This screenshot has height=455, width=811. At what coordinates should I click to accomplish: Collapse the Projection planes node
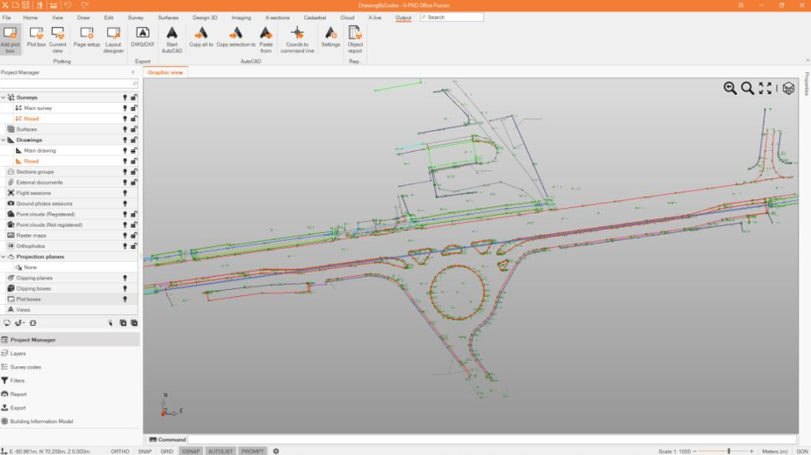point(4,256)
